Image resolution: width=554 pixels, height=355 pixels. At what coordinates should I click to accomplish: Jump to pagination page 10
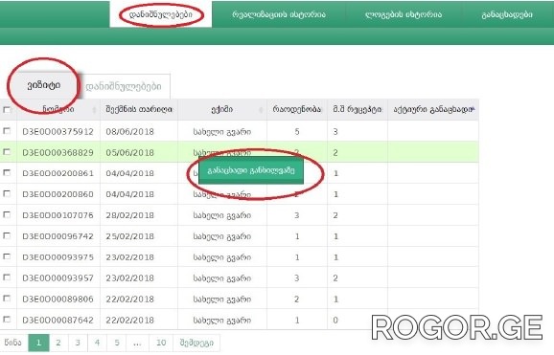pos(161,343)
